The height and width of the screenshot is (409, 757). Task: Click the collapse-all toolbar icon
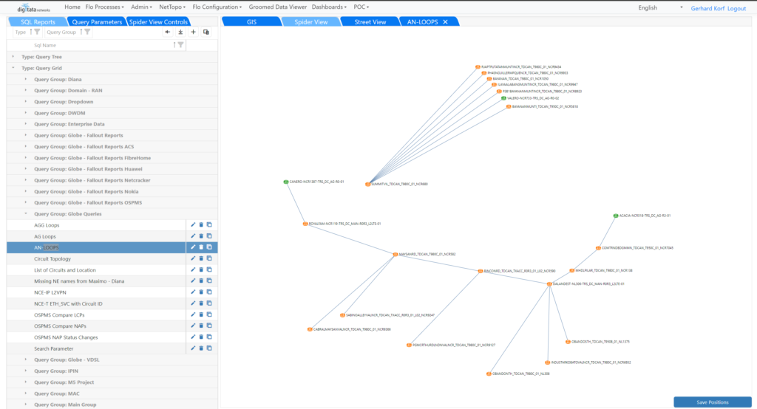[168, 32]
